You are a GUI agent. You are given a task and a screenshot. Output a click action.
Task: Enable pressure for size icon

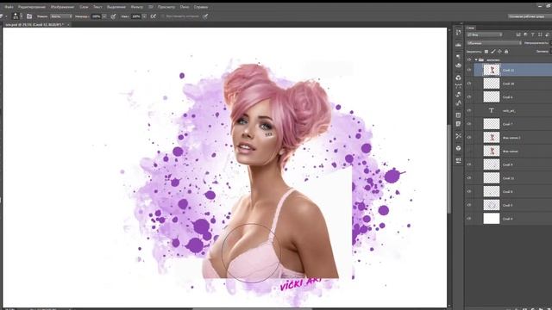point(205,16)
